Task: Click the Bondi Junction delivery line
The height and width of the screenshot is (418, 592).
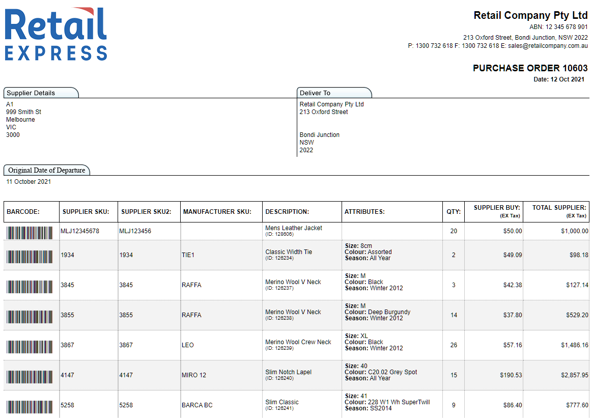Action: (x=319, y=135)
